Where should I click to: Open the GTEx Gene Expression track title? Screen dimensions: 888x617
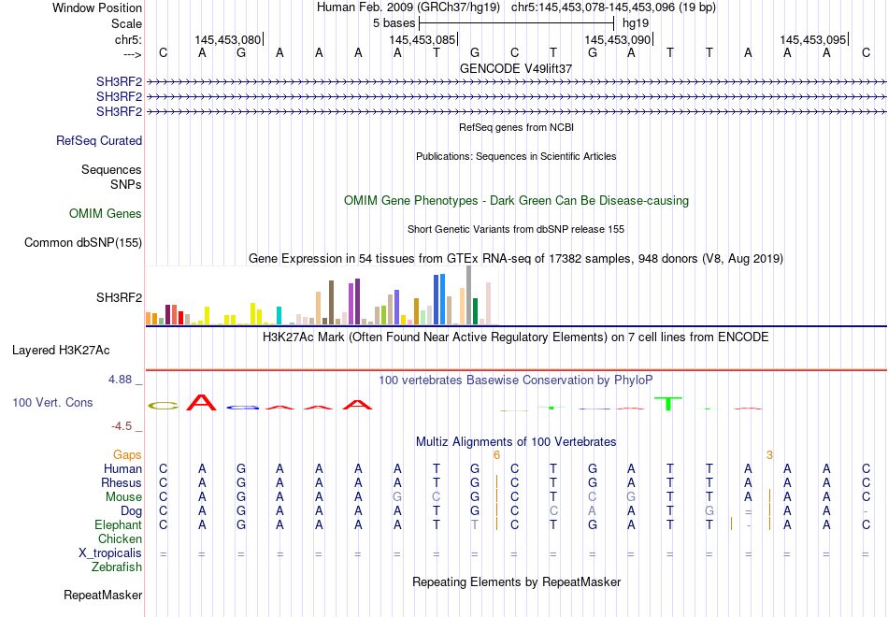click(x=516, y=259)
